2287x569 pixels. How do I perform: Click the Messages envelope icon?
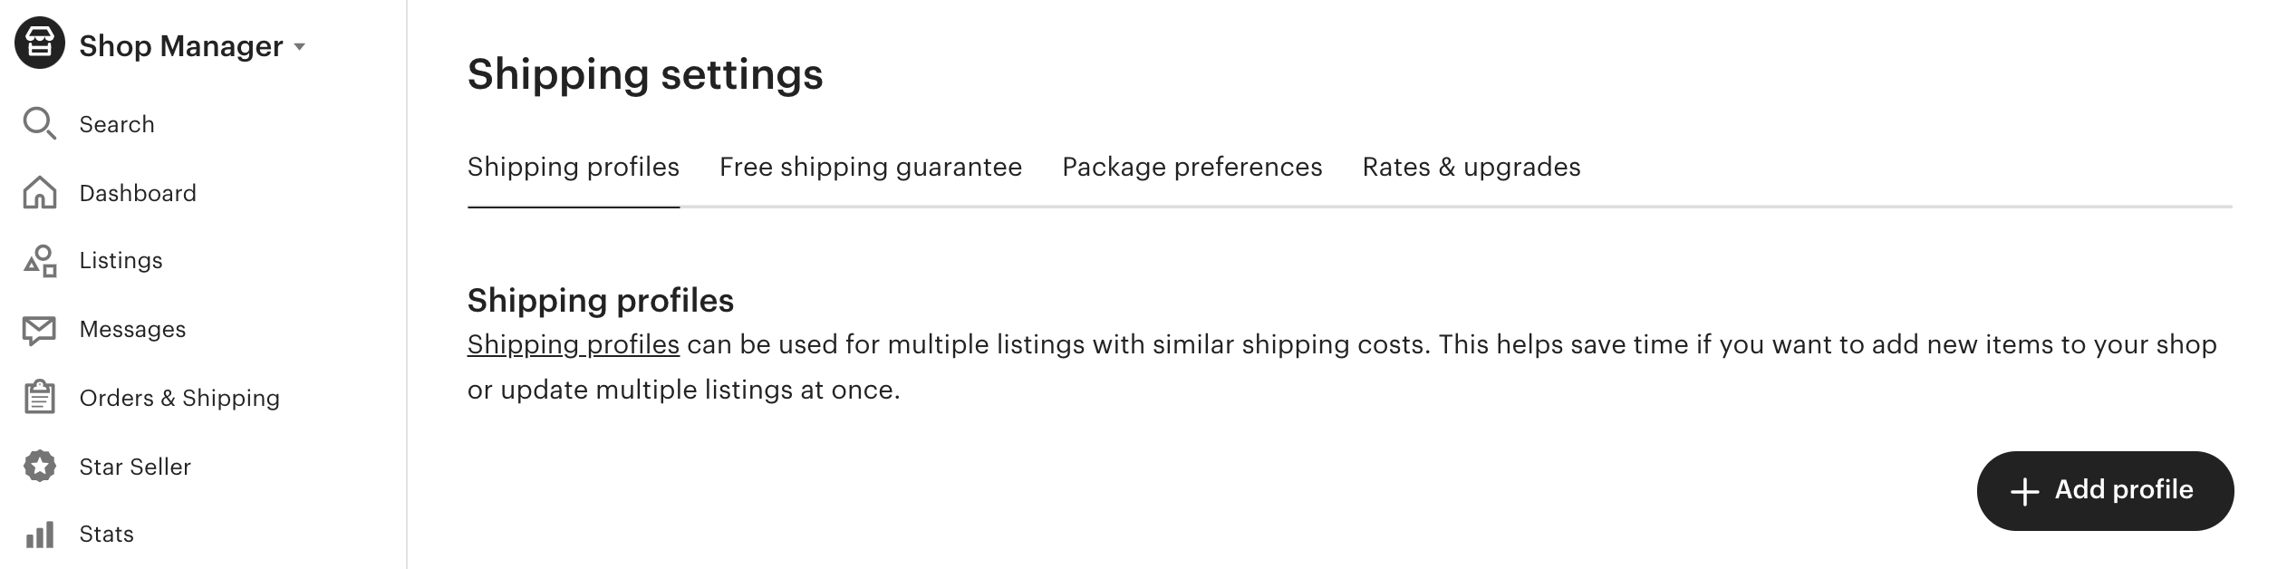tap(39, 330)
